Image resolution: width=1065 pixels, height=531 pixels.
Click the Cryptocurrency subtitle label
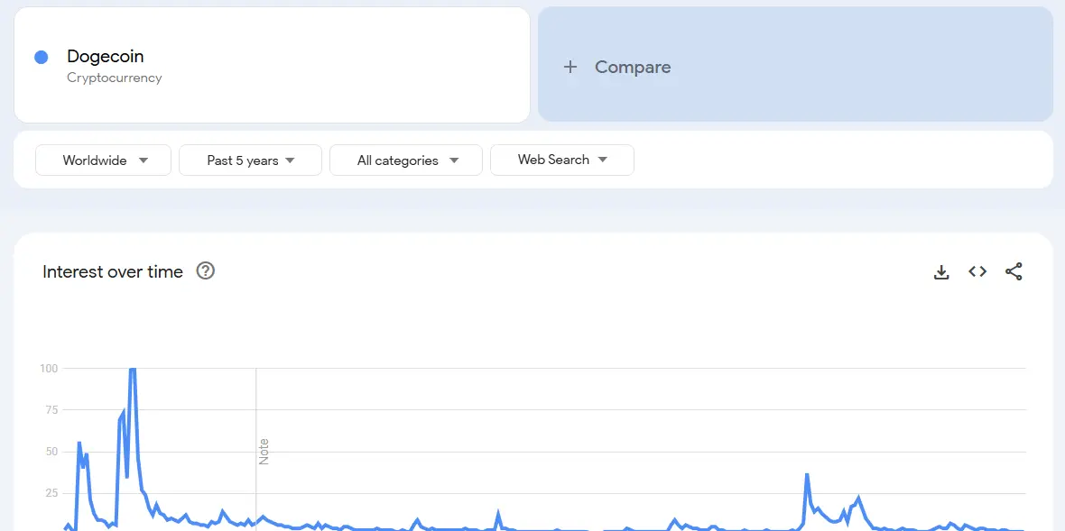(x=114, y=78)
